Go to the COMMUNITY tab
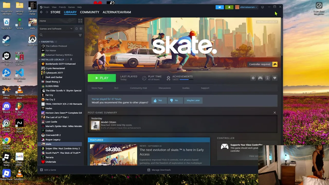329x185 pixels. click(89, 12)
